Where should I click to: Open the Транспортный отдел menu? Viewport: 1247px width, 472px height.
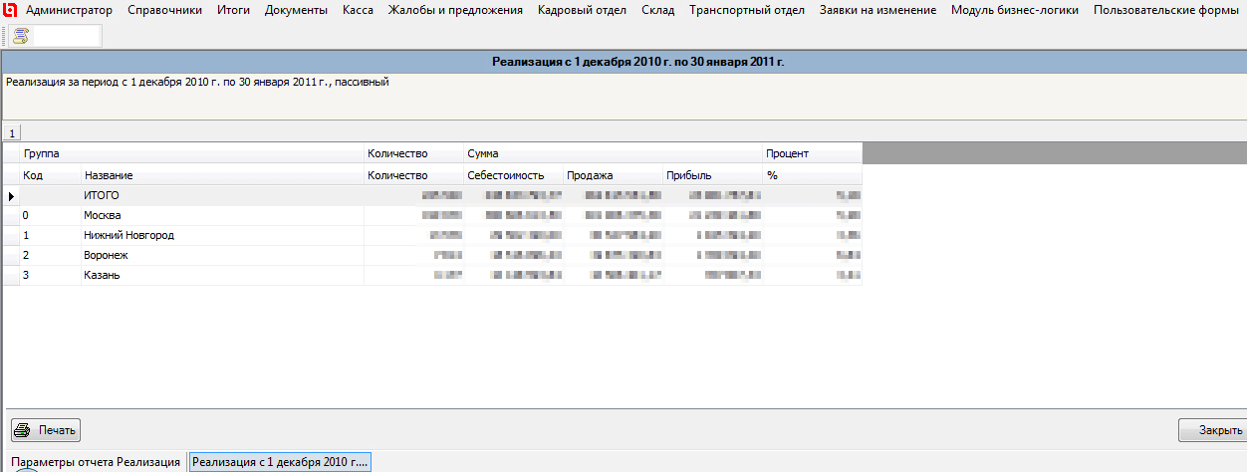pyautogui.click(x=747, y=10)
